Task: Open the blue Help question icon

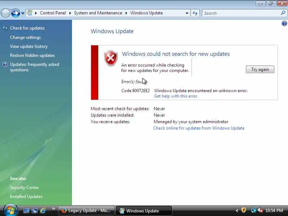Action: [x=284, y=23]
